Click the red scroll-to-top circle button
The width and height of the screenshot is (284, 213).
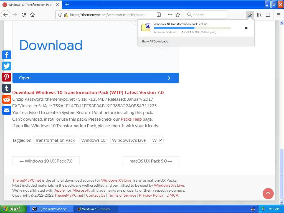click(x=268, y=193)
